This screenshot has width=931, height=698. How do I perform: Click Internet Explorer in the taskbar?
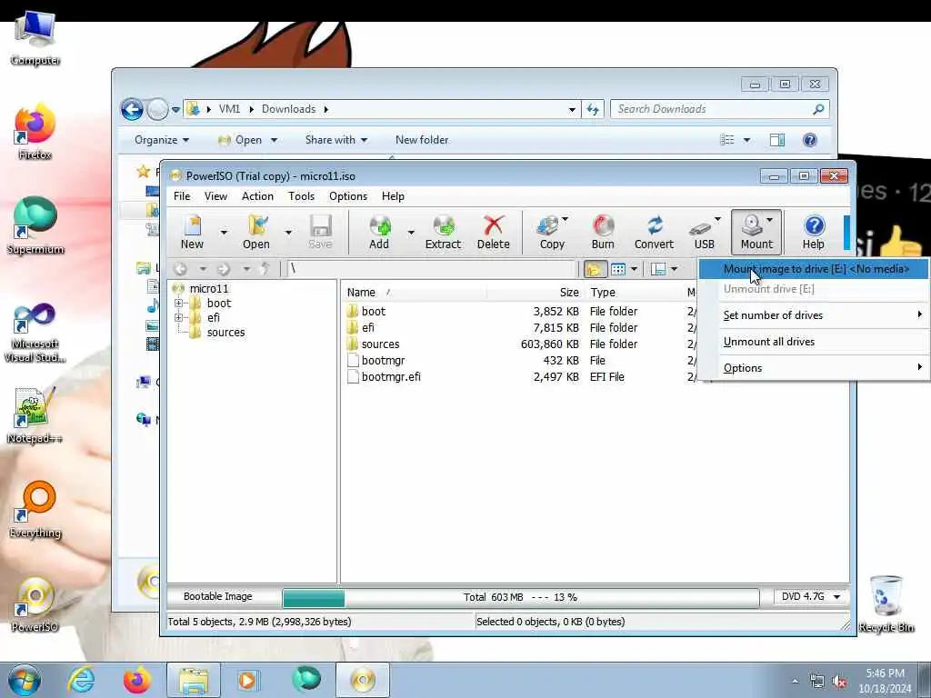click(x=81, y=680)
